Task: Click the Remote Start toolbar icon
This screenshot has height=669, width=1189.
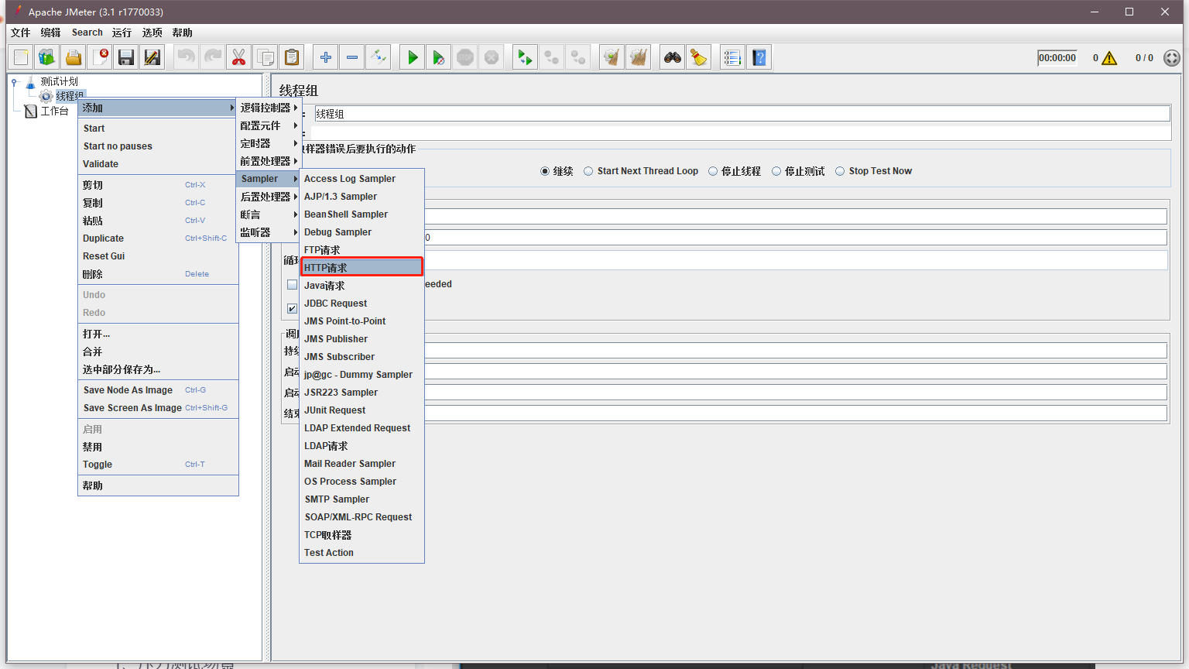Action: (525, 57)
